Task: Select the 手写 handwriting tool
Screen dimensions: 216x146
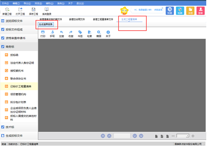Action: coord(52,34)
